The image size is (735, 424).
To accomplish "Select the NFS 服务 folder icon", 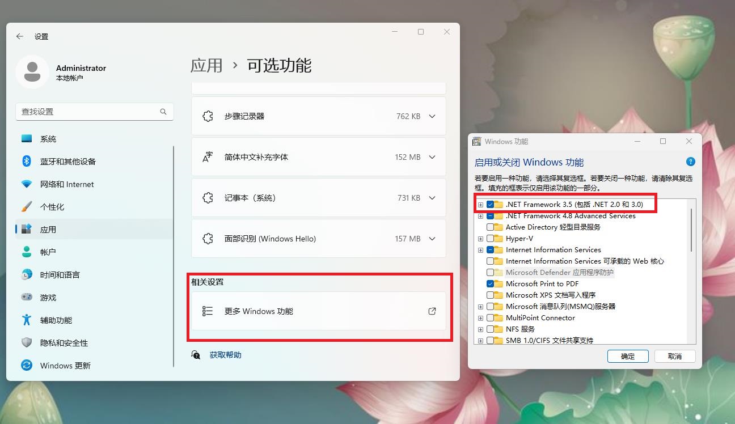I will tap(499, 329).
